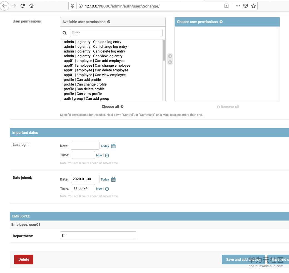Show site information icon in address bar
289x273 pixels.
coord(81,6)
